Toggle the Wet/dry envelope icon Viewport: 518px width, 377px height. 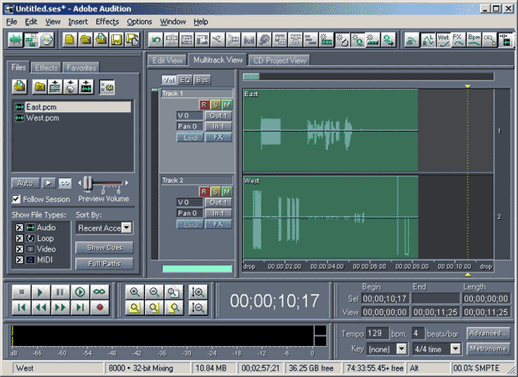click(x=443, y=40)
